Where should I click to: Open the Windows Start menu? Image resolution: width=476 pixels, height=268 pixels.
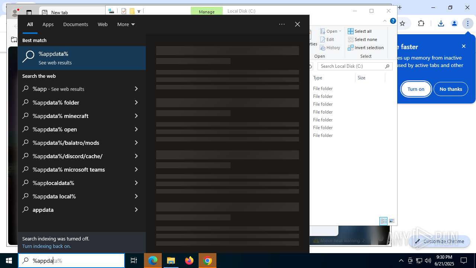coord(9,261)
